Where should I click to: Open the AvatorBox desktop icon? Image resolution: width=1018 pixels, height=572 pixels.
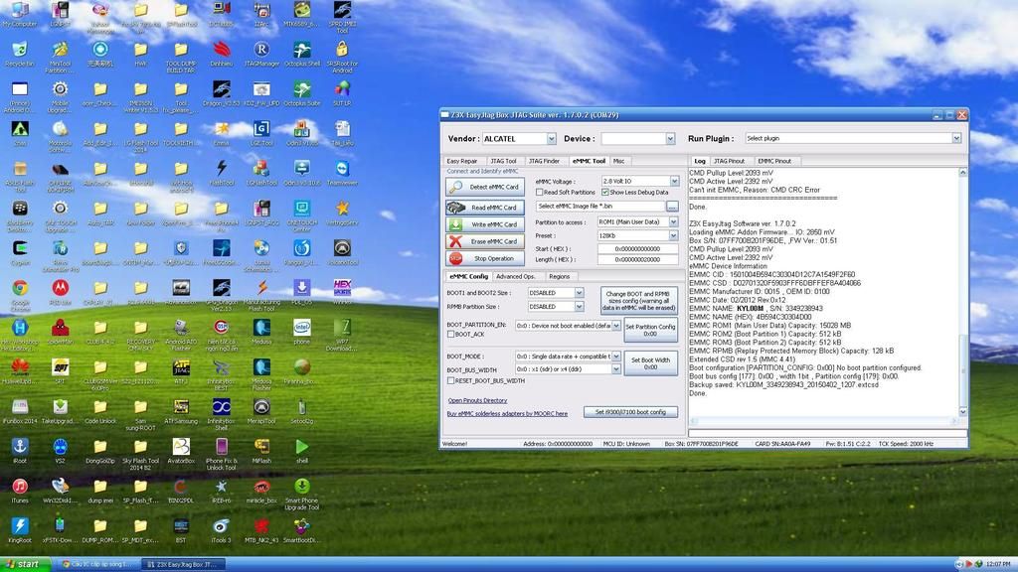[181, 452]
